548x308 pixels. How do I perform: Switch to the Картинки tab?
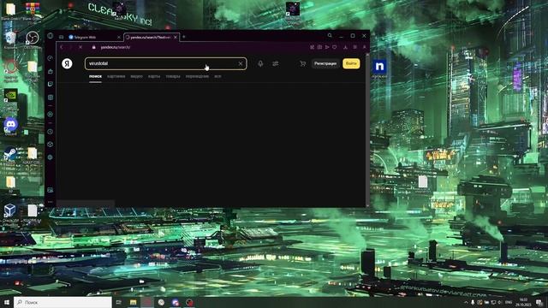point(116,76)
